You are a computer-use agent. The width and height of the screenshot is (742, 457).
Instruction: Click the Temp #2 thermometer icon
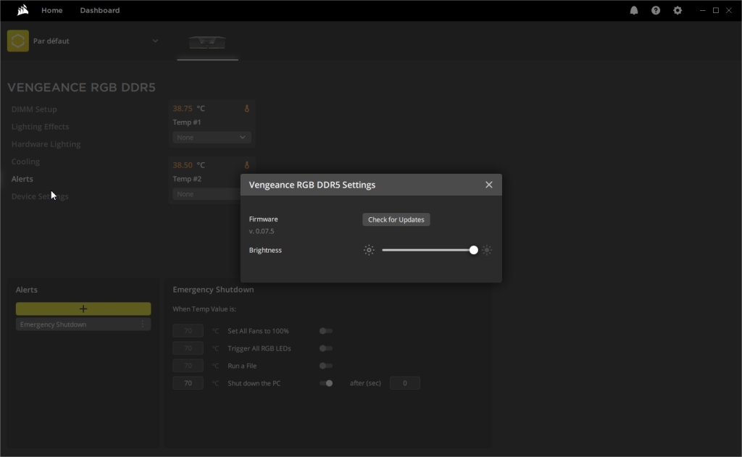click(246, 165)
